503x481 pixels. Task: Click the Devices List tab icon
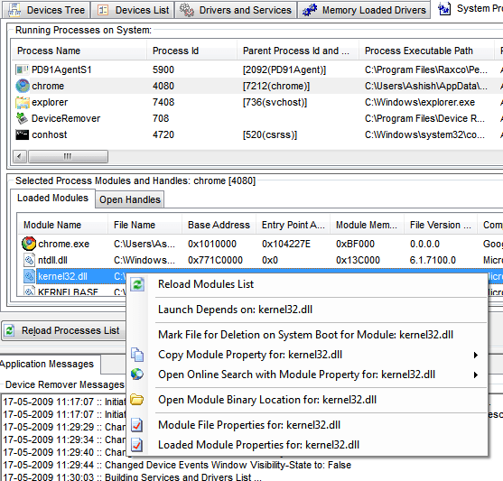tap(103, 10)
